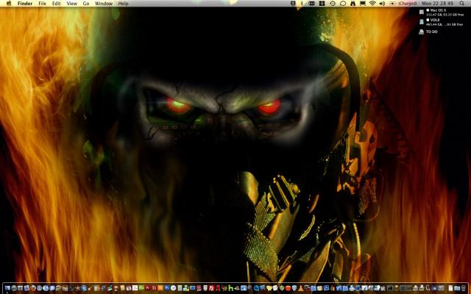Launch Firefox from the Dock
Image resolution: width=471 pixels, height=294 pixels.
[32, 288]
